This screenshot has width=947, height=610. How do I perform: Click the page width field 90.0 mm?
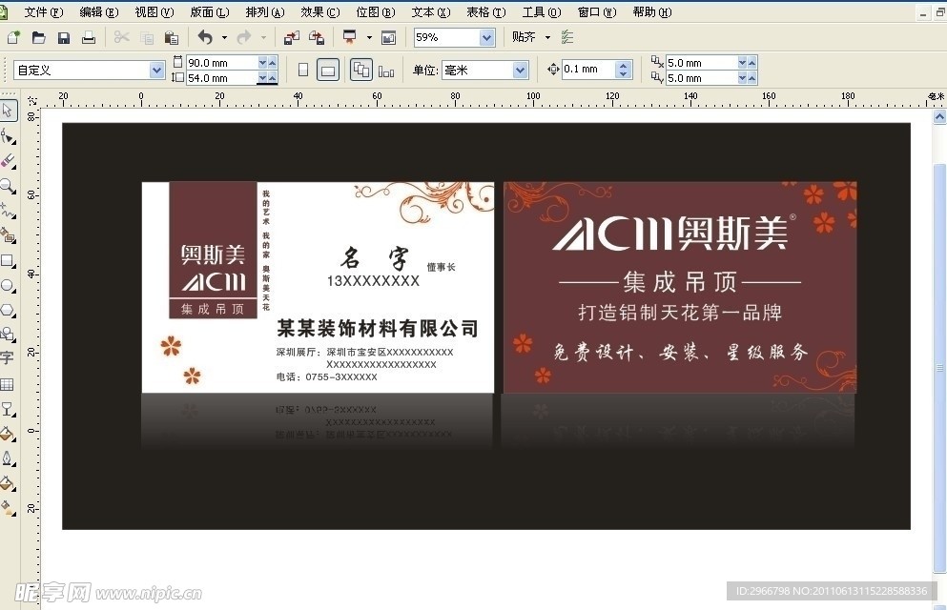click(221, 63)
